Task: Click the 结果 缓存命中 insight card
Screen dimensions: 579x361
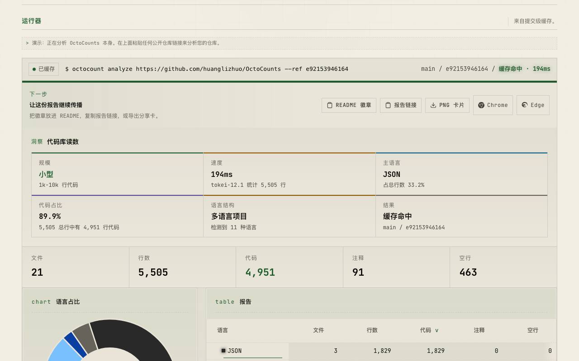Action: pos(461,216)
